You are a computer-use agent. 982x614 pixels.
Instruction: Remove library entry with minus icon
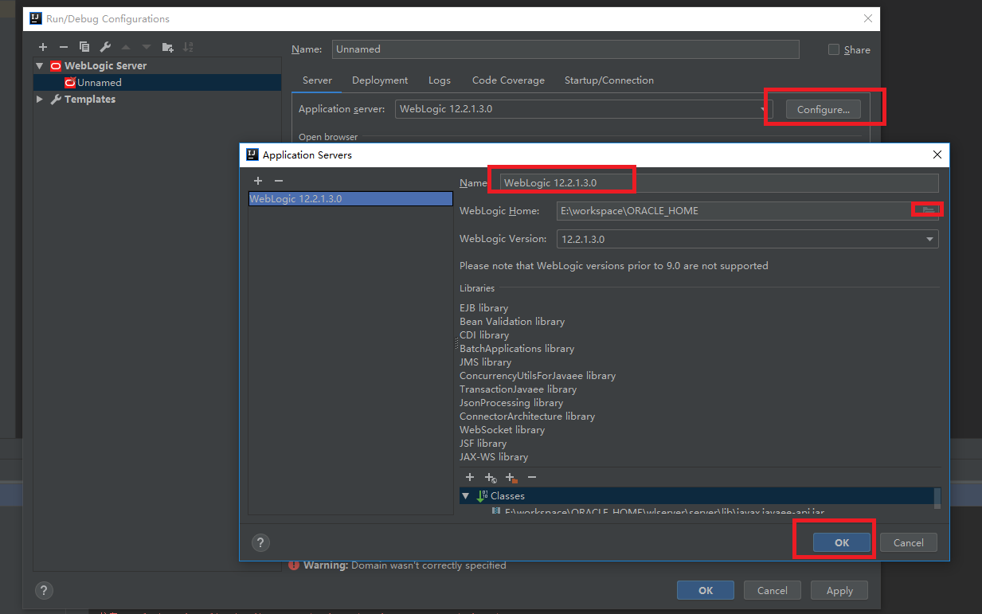click(x=532, y=477)
